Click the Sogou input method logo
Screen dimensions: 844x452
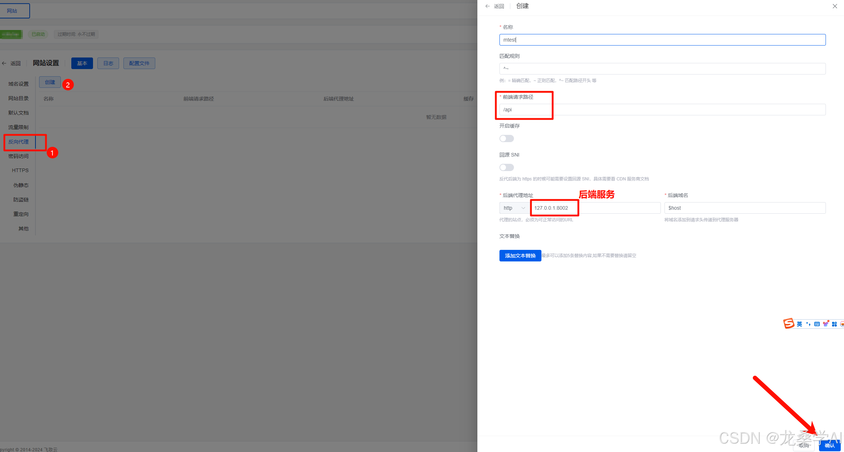point(789,324)
